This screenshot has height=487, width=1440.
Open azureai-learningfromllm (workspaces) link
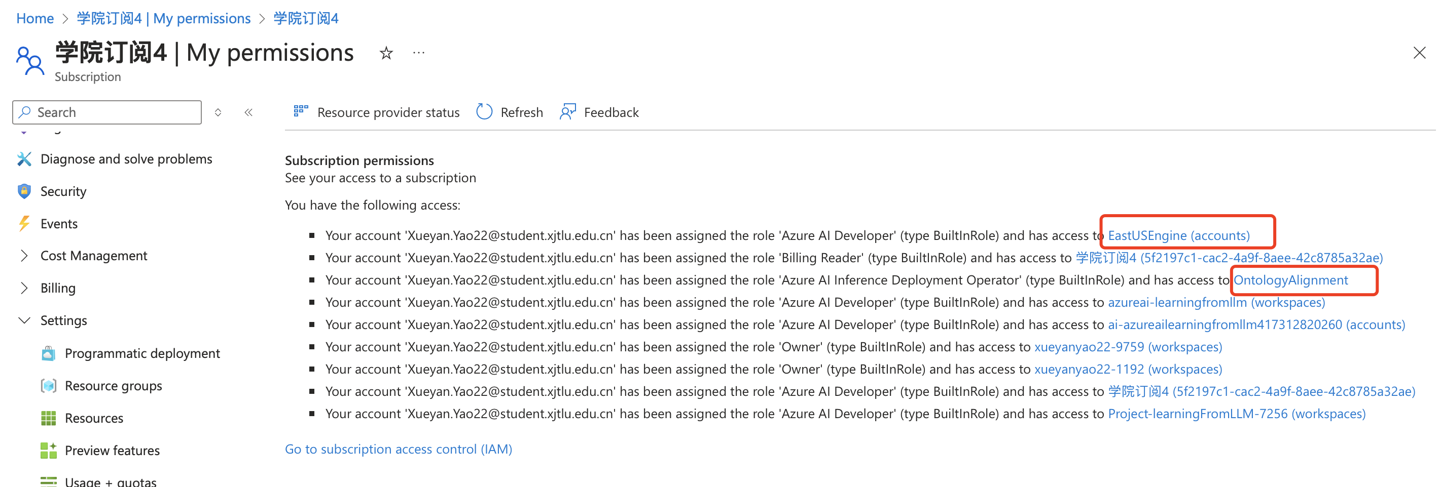point(1216,302)
